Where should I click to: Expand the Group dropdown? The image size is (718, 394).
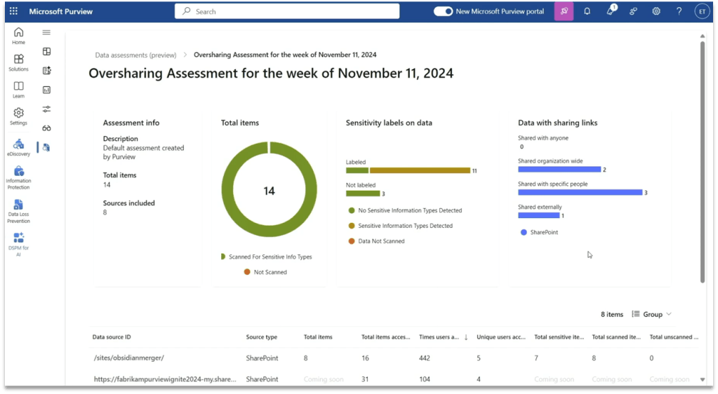(x=652, y=314)
